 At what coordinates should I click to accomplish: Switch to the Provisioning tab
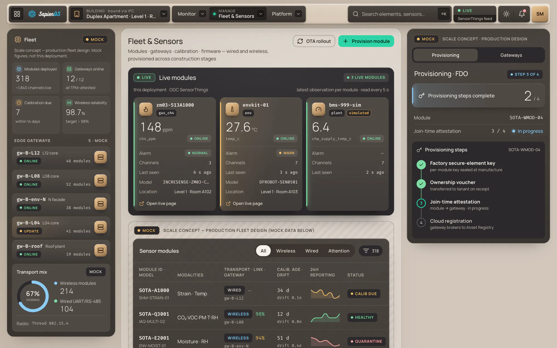[x=445, y=55]
